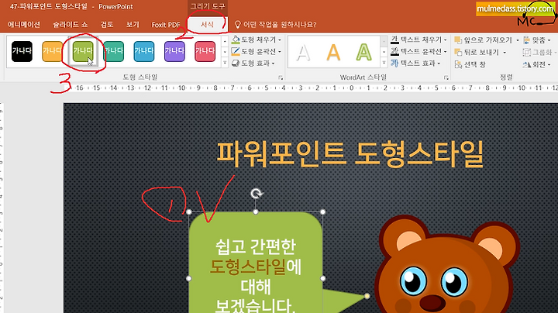Open the 앞으로 가져오기 dropdown arrow
Screen dimensions: 558x313
(x=518, y=40)
